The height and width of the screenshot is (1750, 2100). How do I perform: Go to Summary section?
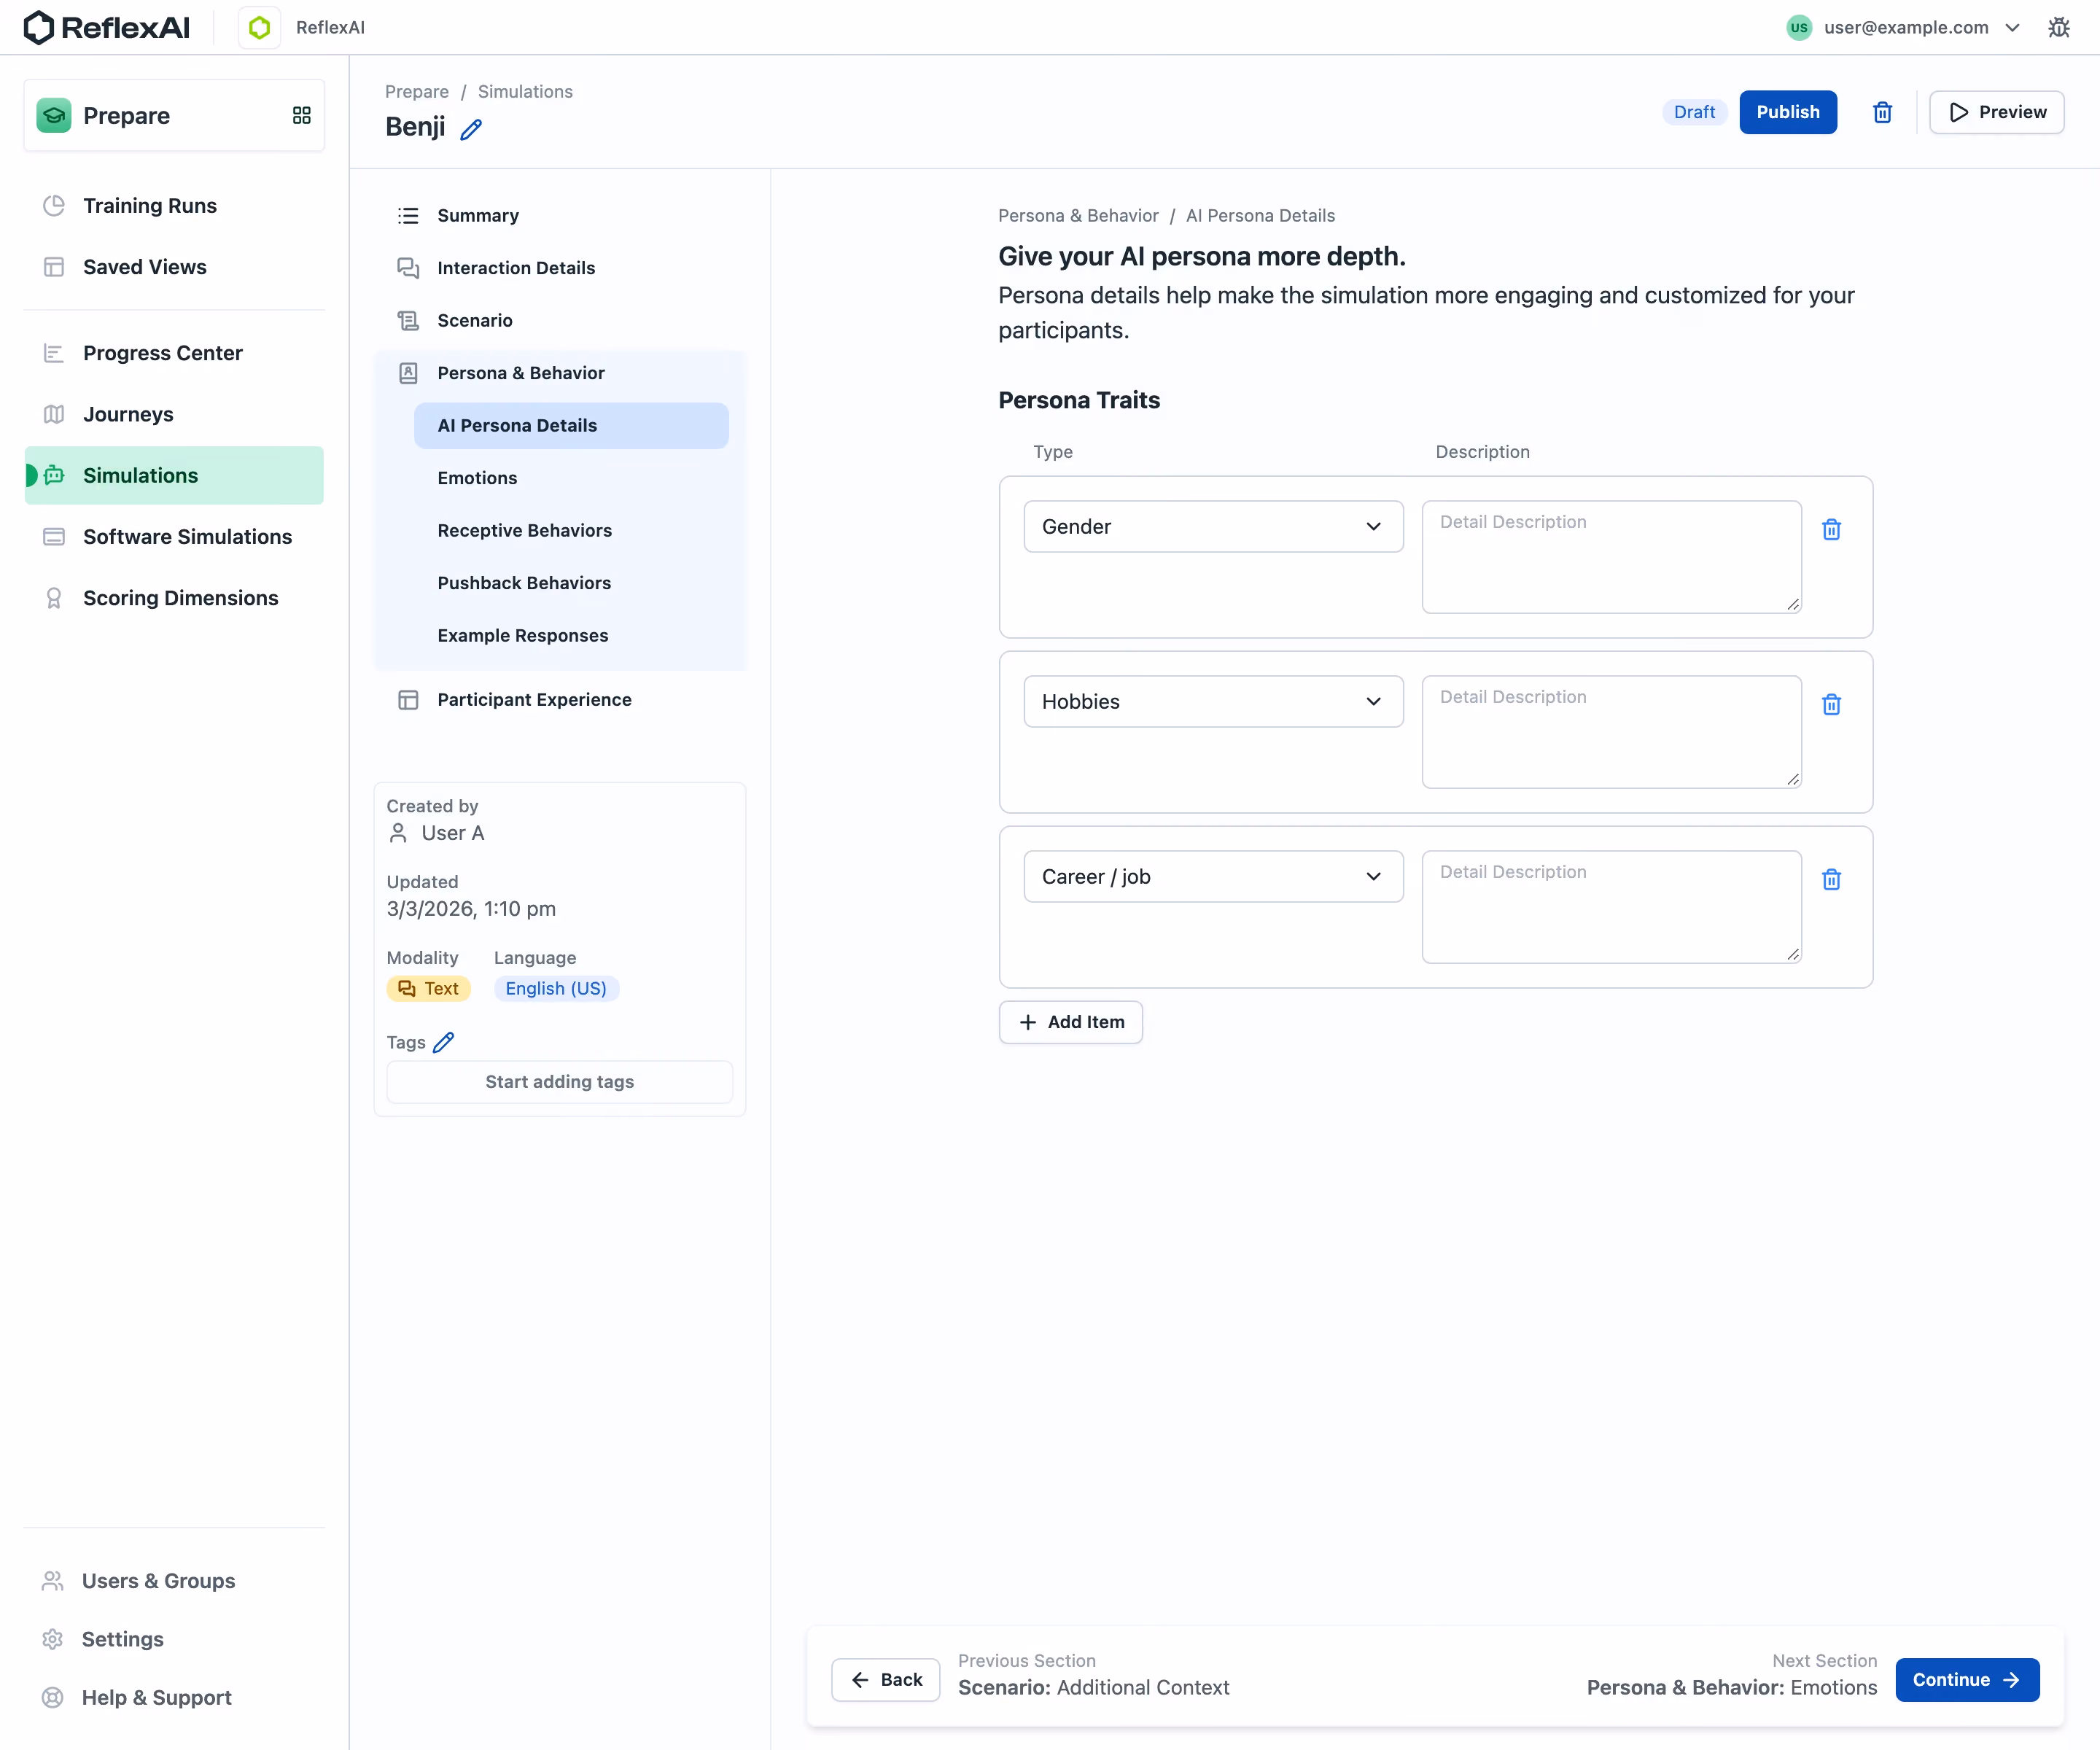560,216
